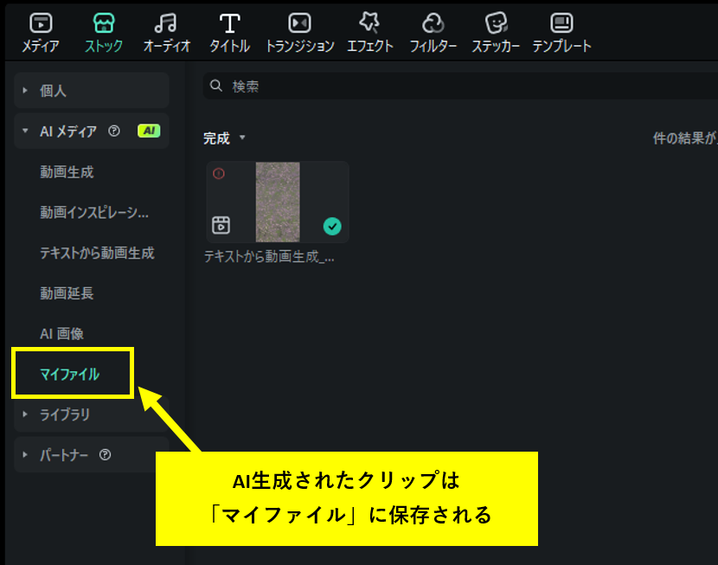Open the フィルター panel

click(433, 23)
